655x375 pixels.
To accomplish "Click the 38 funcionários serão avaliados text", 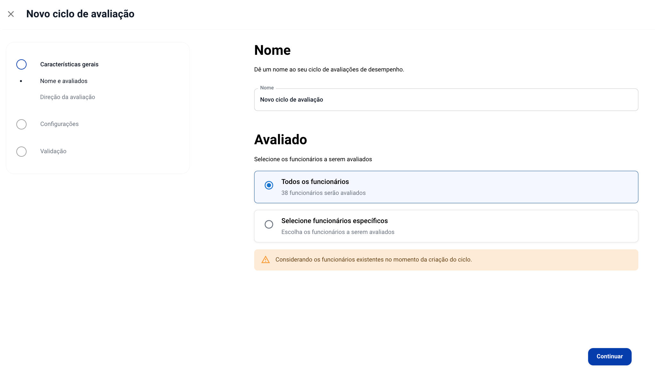I will point(323,193).
